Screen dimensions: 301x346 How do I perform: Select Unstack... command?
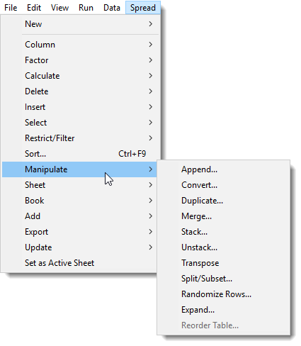(x=223, y=247)
